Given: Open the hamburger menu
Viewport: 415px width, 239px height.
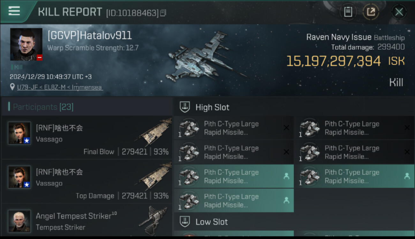Looking at the screenshot, I should [14, 11].
